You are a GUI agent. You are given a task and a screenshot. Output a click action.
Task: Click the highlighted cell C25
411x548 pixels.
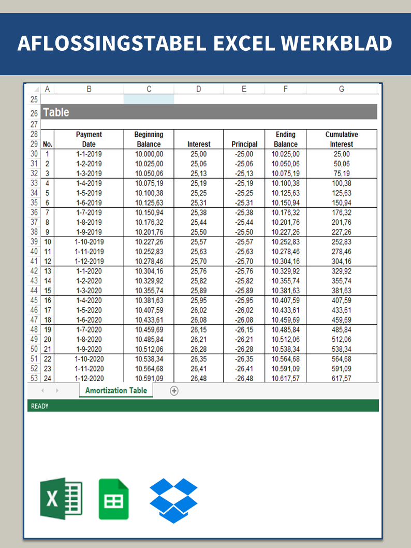(149, 99)
